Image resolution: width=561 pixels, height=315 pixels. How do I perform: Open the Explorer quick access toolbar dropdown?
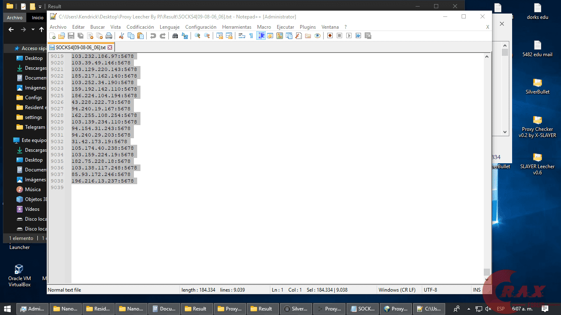40,7
